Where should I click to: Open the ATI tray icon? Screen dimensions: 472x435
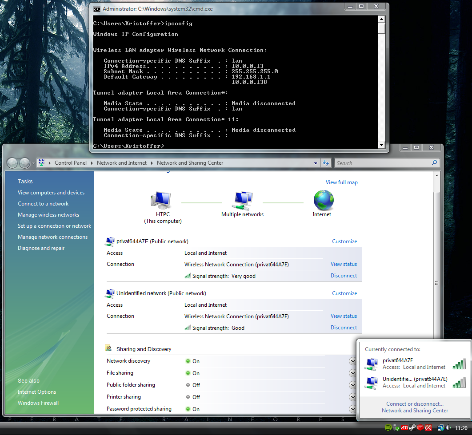(404, 428)
